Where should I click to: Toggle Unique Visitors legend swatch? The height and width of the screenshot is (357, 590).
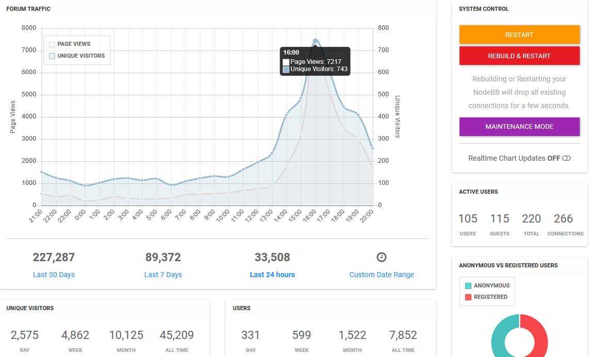52,56
